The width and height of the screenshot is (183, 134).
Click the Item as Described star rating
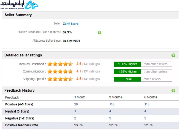click(60, 64)
